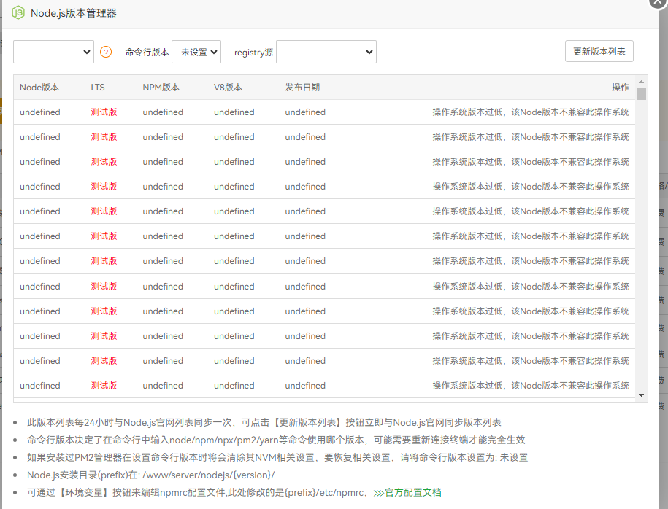668x509 pixels.
Task: Click the note about 环境变量 and npmrc config
Action: pos(234,492)
